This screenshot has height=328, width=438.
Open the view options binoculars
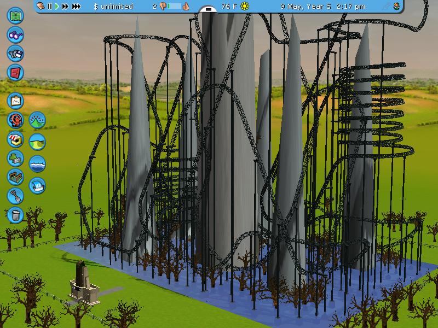(15, 35)
